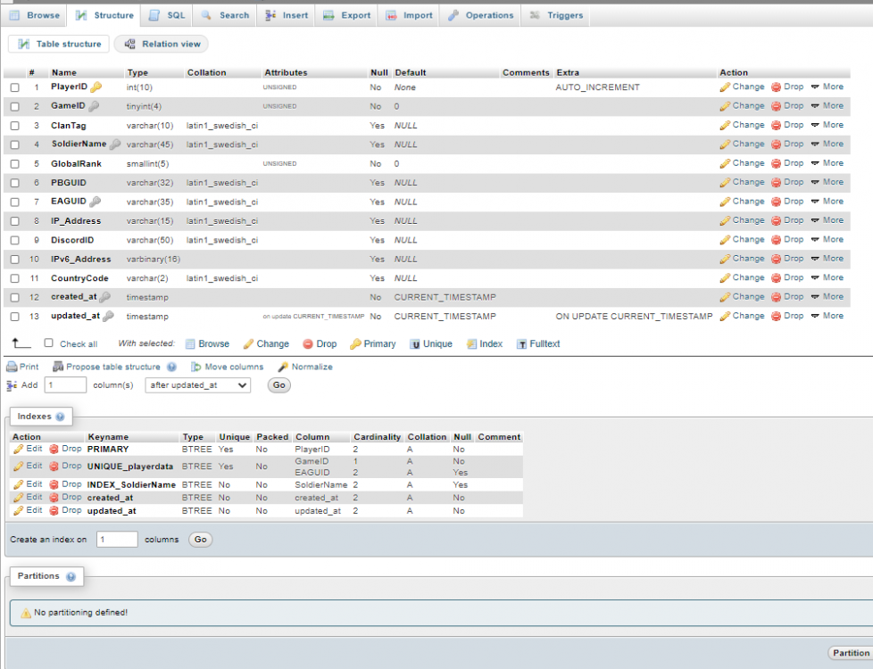Open the Export tab

[346, 15]
